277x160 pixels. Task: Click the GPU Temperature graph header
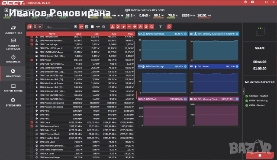[x=162, y=34]
